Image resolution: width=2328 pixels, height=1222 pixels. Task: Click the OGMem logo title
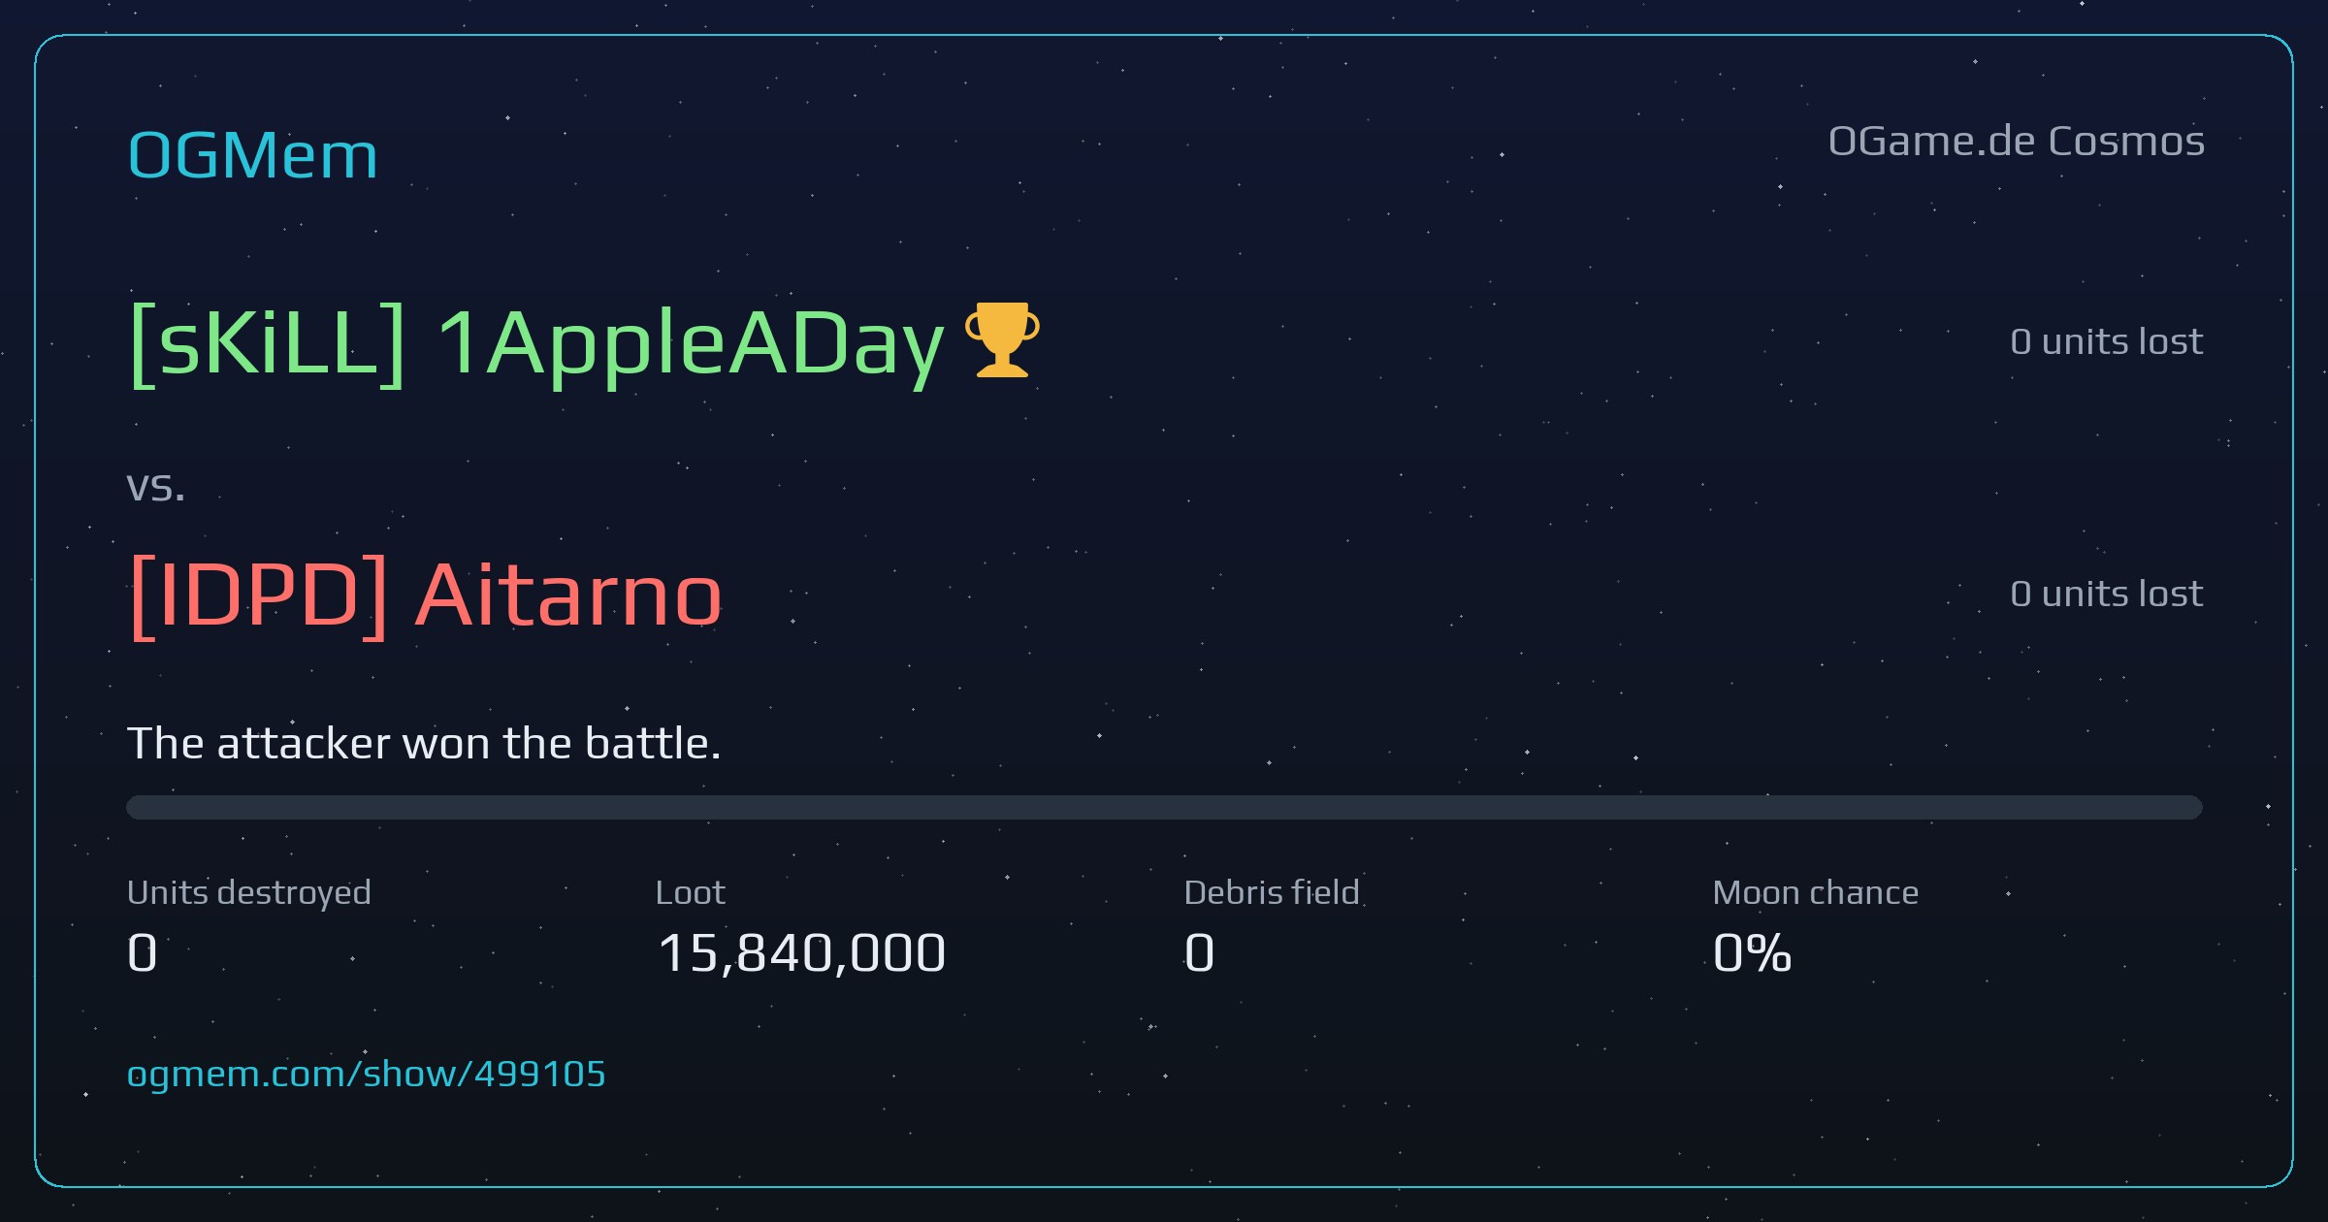(253, 155)
